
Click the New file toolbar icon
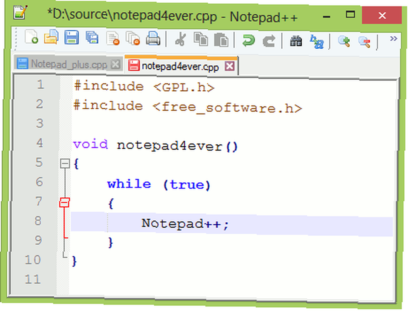[x=31, y=37]
